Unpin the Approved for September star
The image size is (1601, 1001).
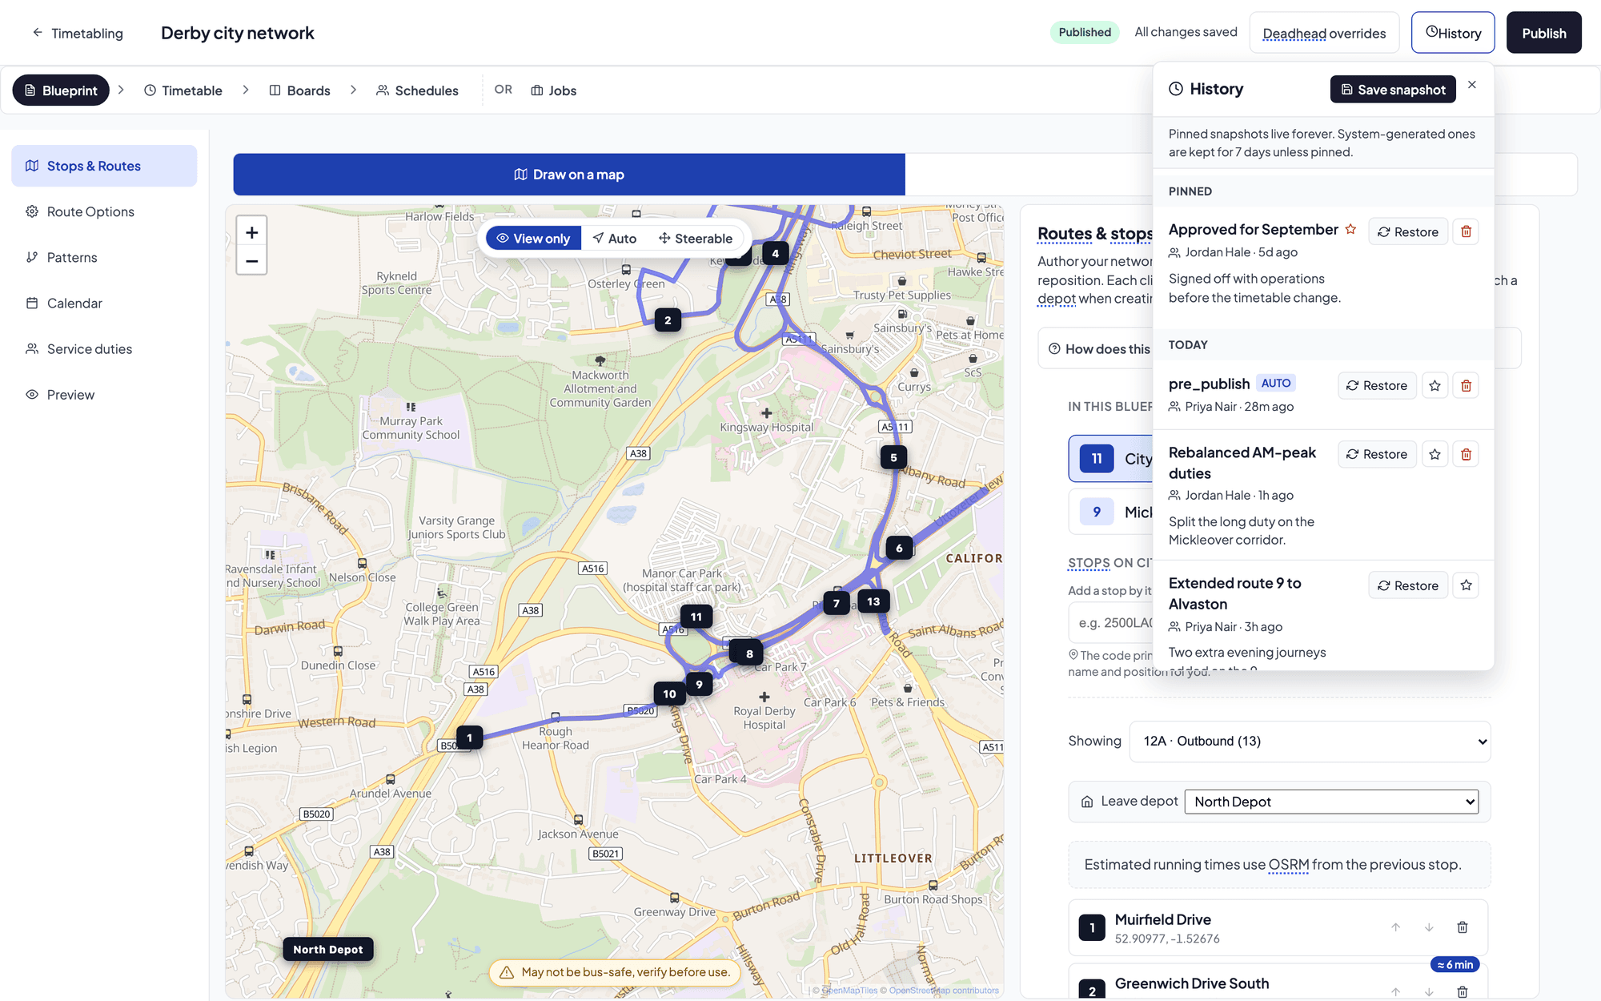(x=1350, y=229)
